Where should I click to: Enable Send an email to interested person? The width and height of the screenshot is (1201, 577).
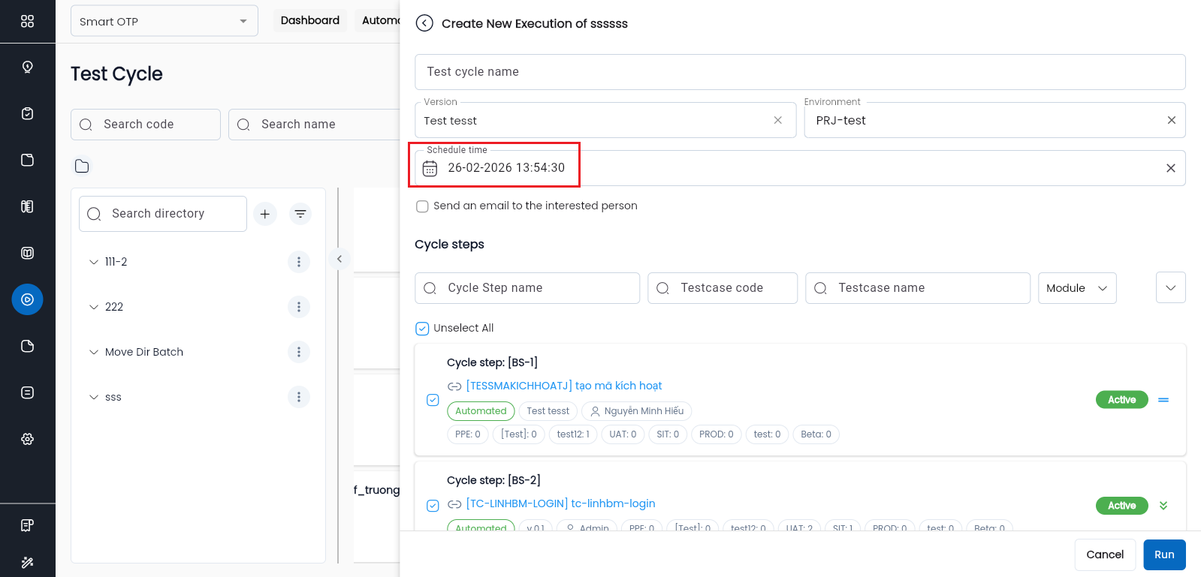pos(422,206)
